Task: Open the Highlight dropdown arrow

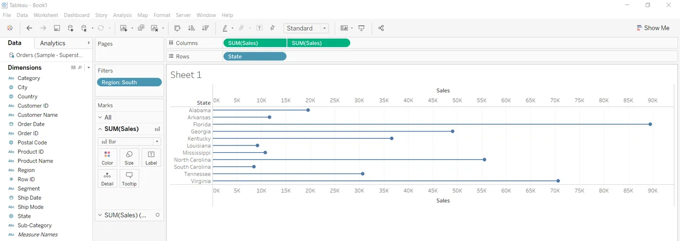Action: click(233, 28)
